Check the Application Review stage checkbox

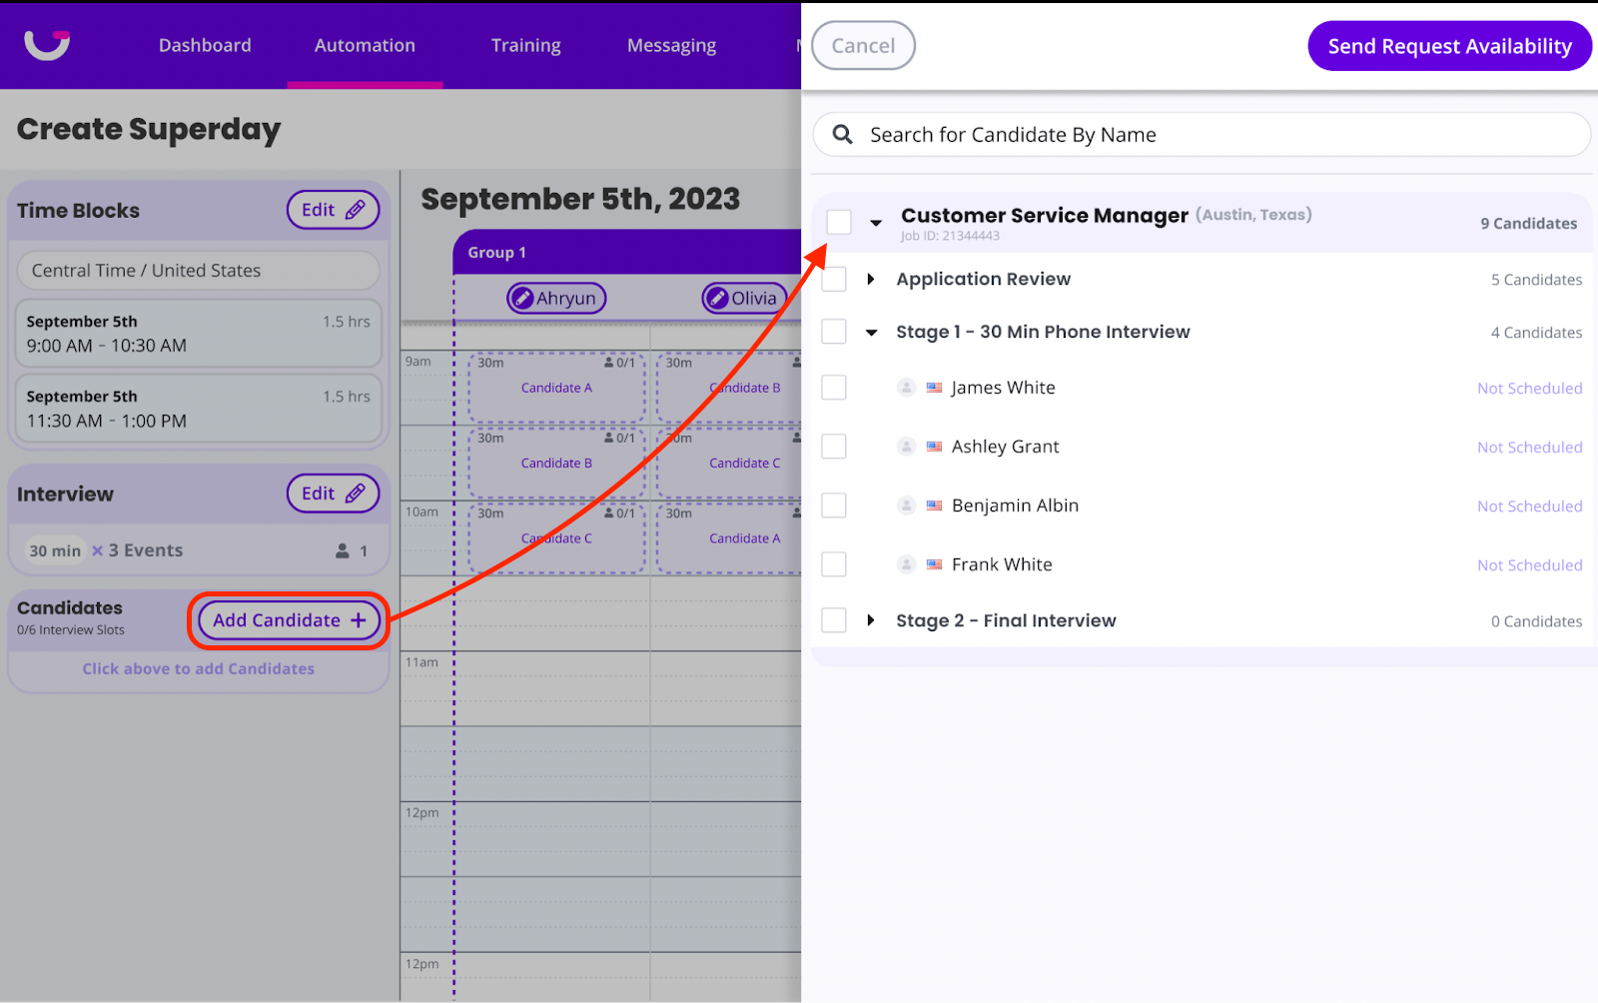coord(834,279)
